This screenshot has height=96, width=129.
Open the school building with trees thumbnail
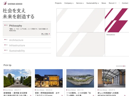[x=17, y=78]
